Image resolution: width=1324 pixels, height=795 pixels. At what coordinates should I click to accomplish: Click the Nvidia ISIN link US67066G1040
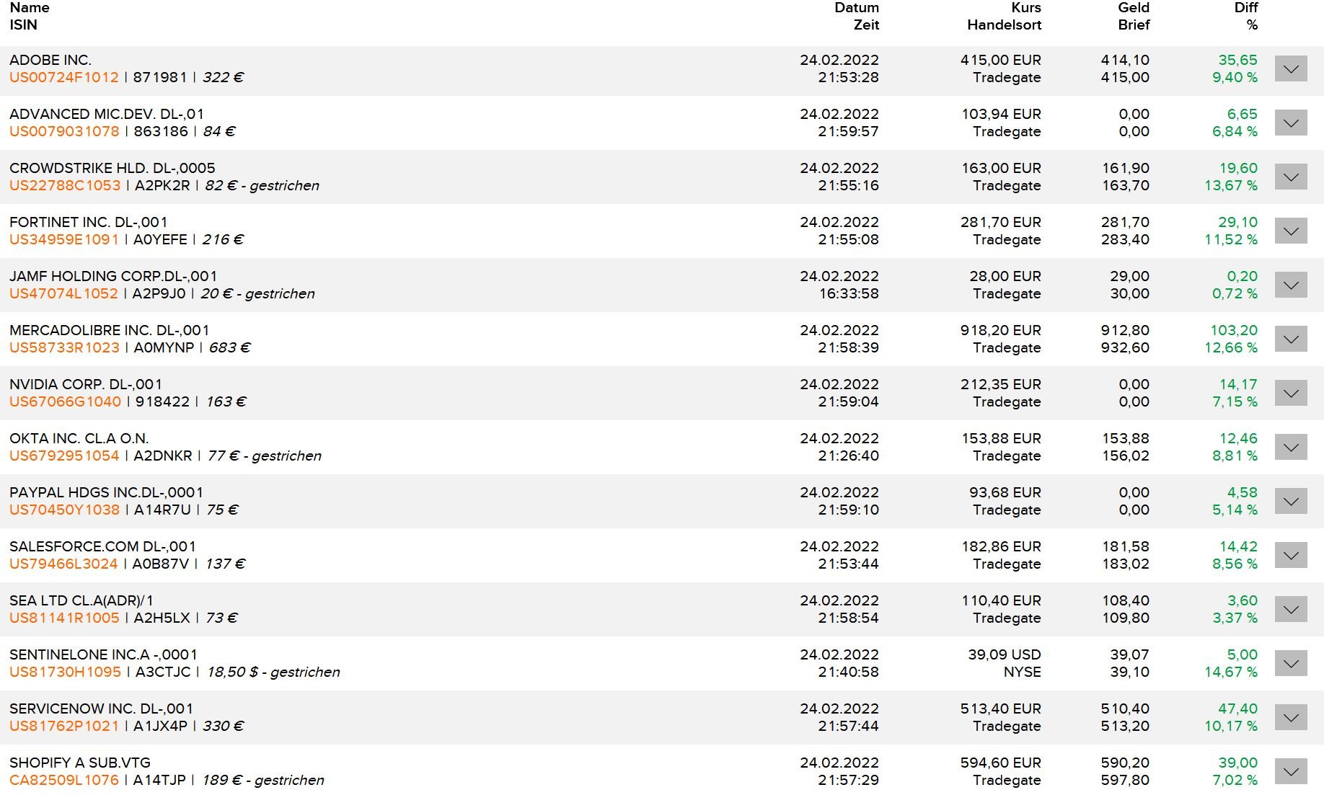click(65, 402)
